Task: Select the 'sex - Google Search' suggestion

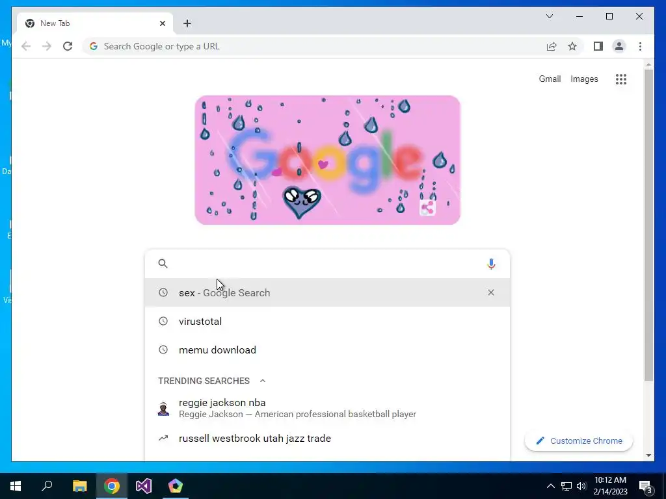Action: tap(327, 292)
